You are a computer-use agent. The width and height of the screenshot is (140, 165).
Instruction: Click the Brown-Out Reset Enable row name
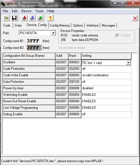(x=29, y=101)
